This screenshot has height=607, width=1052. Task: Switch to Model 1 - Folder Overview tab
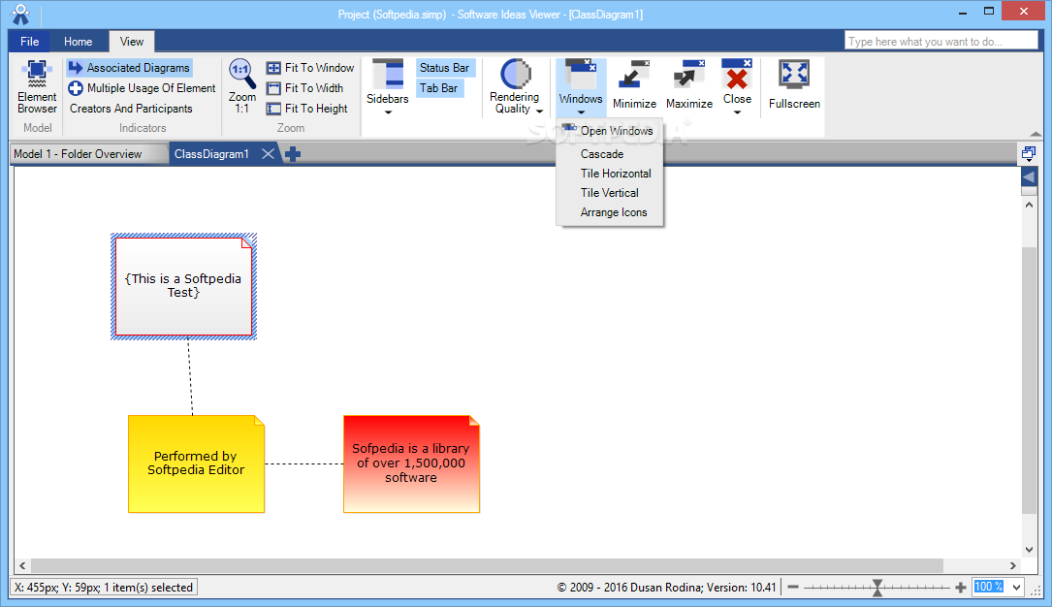[87, 154]
